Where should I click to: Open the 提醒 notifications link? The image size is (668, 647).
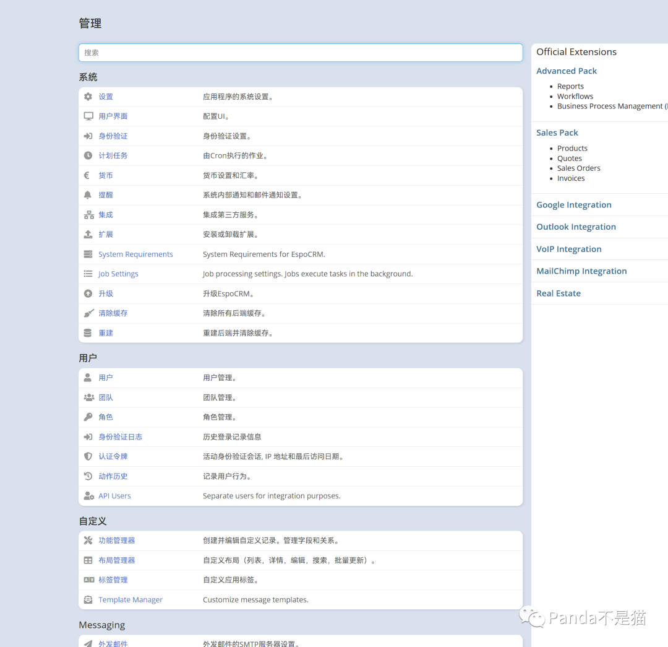106,195
